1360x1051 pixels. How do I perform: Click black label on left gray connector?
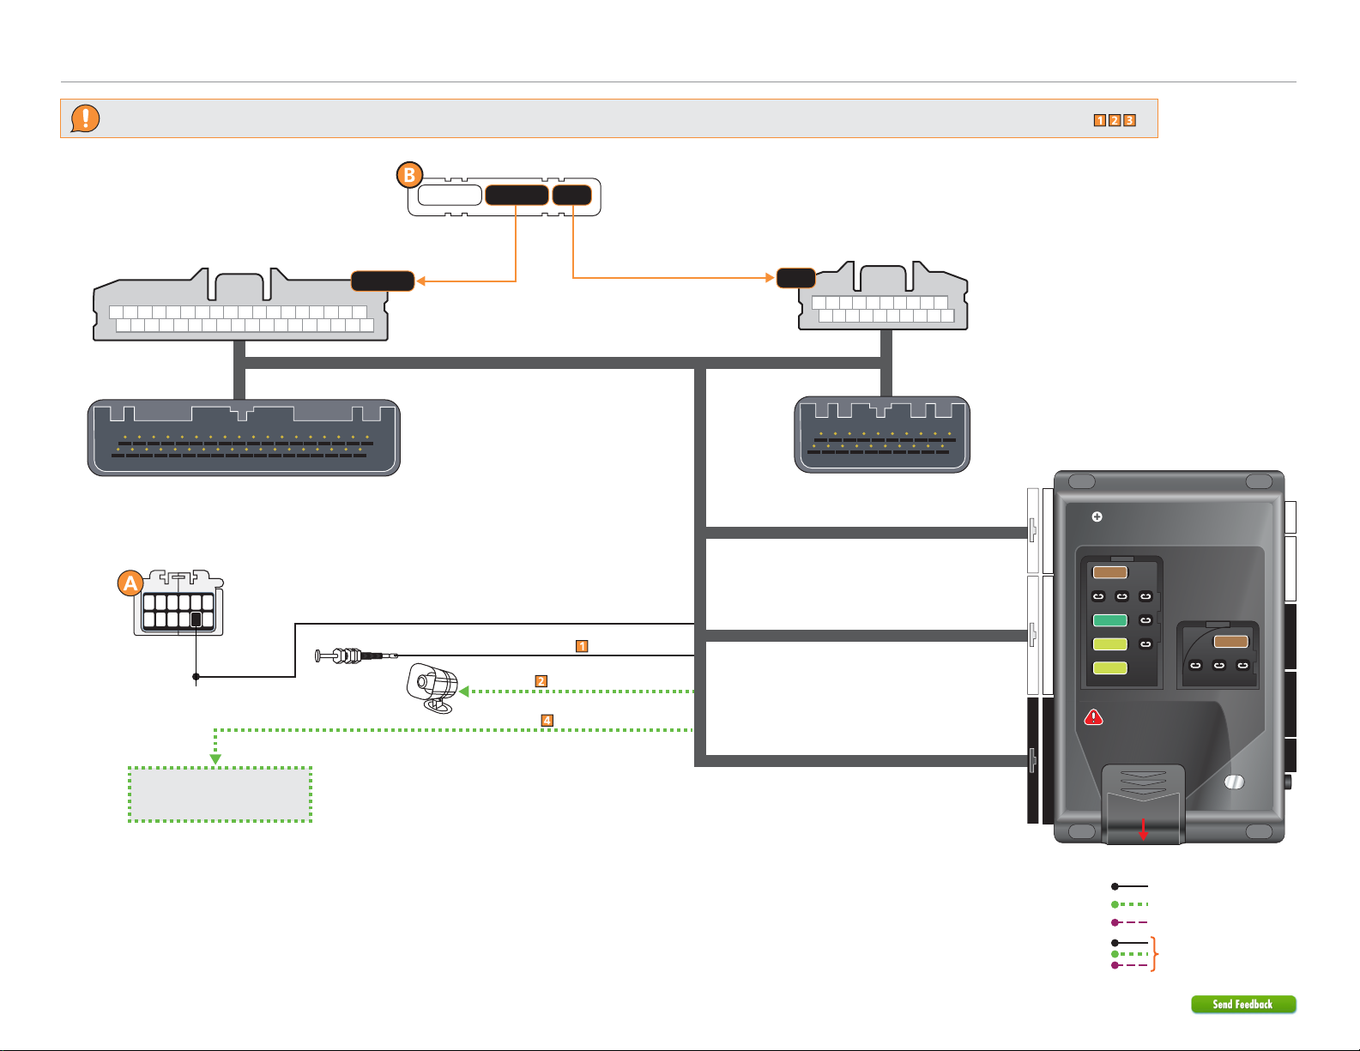tap(383, 281)
